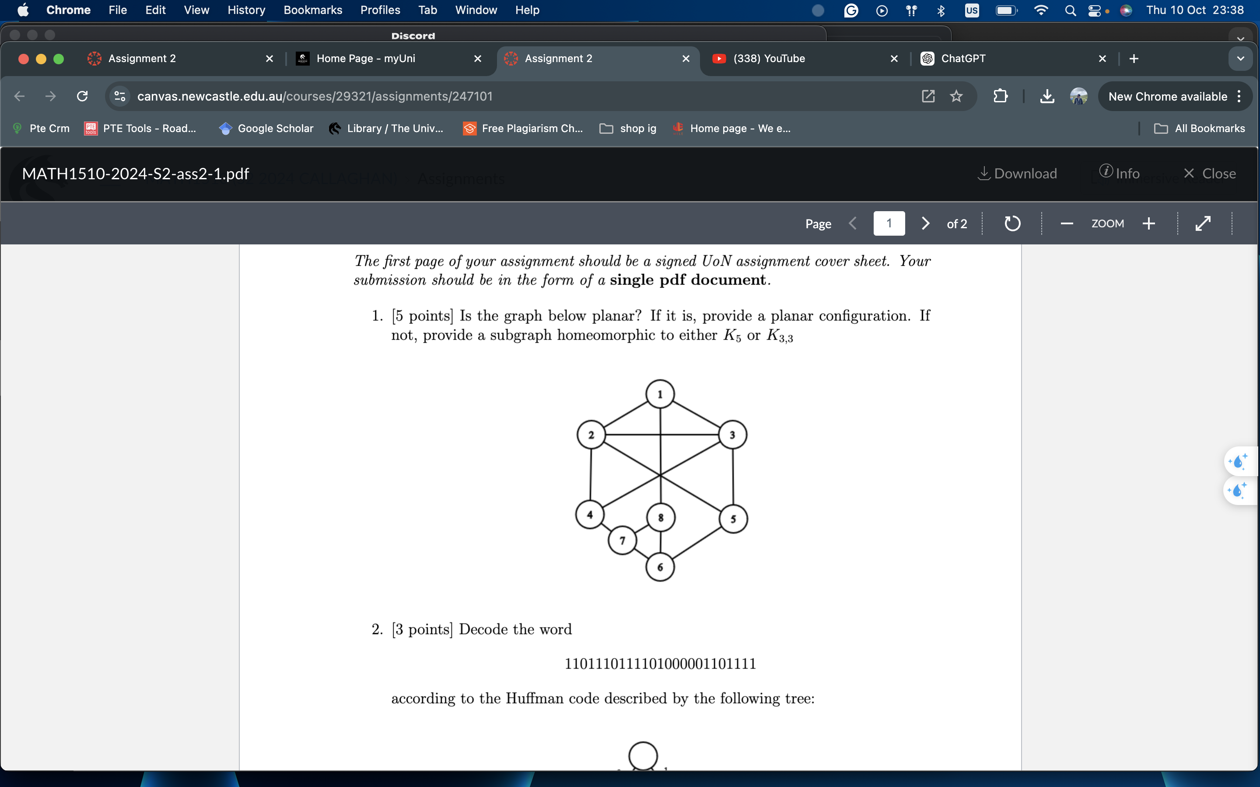The height and width of the screenshot is (787, 1260).
Task: Click the address bar URL
Action: (x=315, y=96)
